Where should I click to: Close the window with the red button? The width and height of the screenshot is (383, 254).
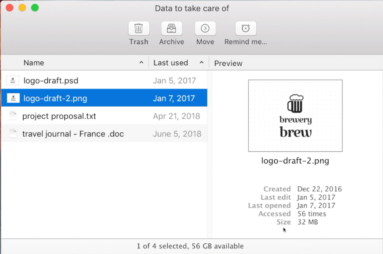point(10,8)
